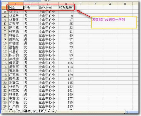Click the 姓名 header cell
Viewport: 141px width, 116px height.
pos(16,8)
